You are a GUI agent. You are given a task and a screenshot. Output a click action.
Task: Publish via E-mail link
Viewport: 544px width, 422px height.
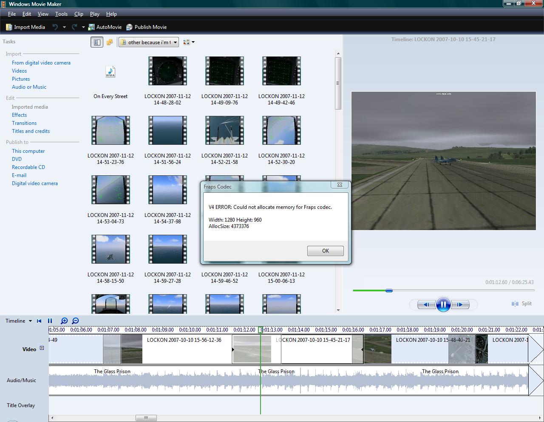pyautogui.click(x=19, y=175)
